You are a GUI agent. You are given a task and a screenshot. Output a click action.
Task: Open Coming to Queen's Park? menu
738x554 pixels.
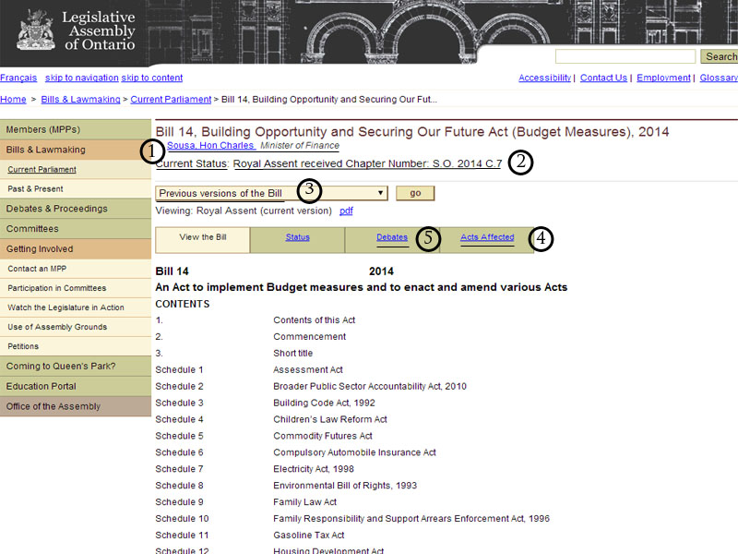[x=76, y=366]
